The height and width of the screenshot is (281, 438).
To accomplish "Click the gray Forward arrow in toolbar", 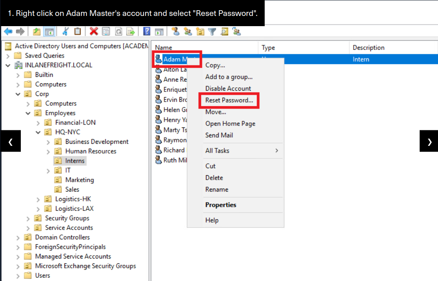I will pos(20,31).
